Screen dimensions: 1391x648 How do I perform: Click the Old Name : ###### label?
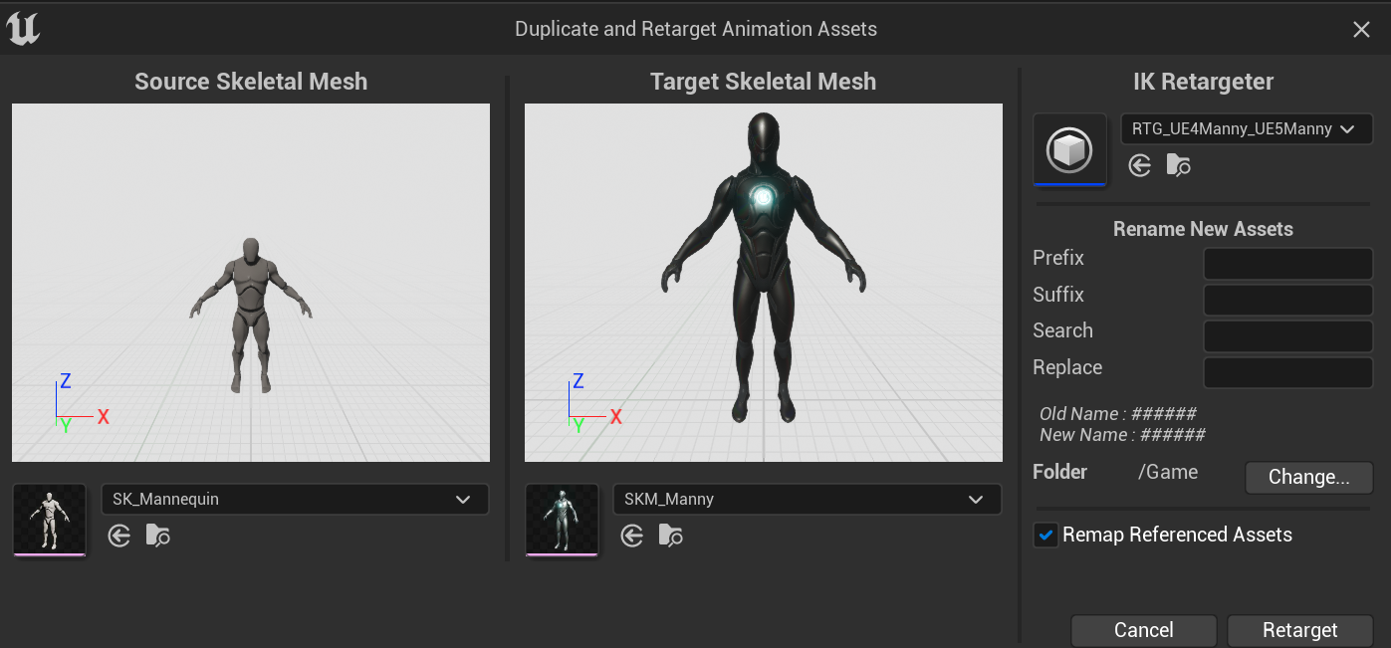(1118, 414)
